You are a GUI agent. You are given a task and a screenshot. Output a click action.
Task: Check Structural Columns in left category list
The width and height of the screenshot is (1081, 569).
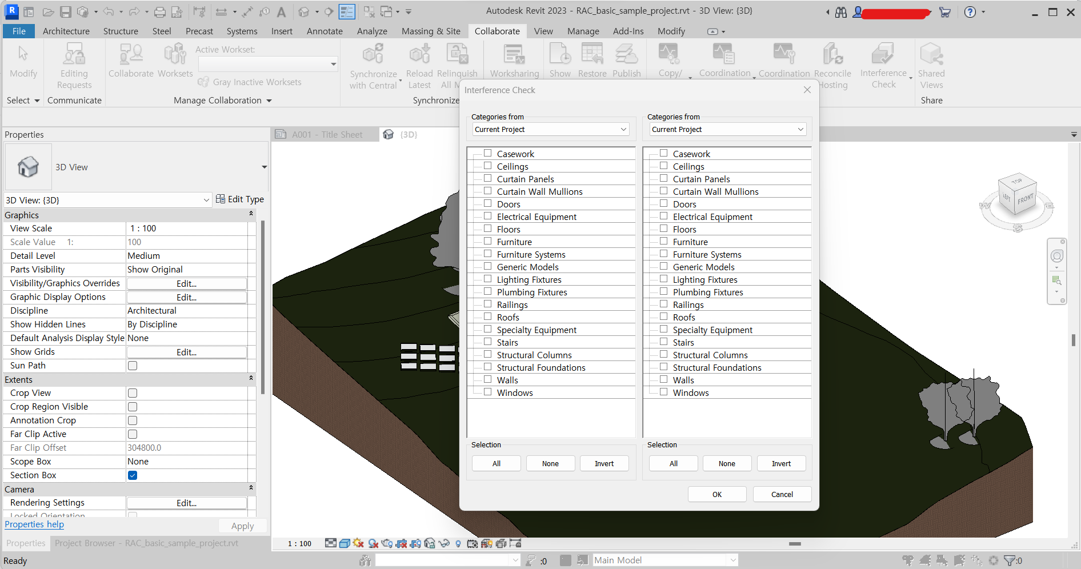[488, 354]
